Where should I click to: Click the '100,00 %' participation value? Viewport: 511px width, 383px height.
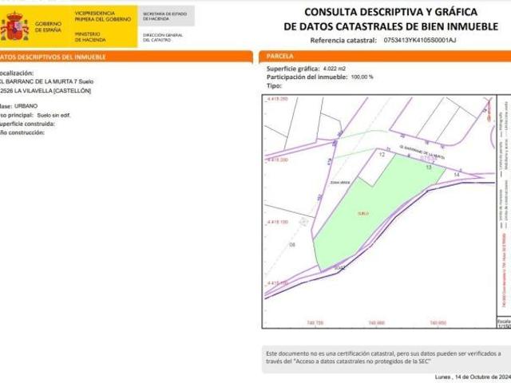pos(362,77)
